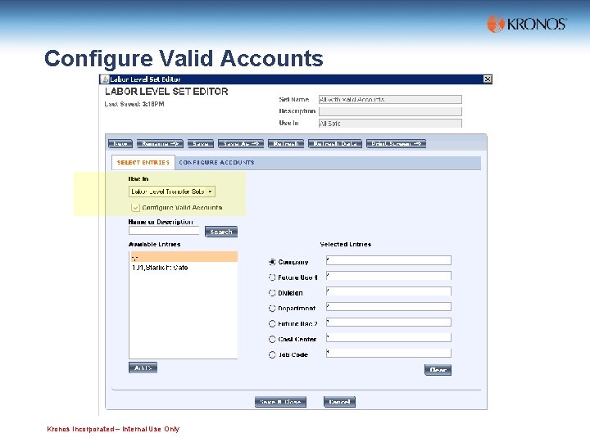Click the Description field at top
The height and width of the screenshot is (442, 590).
click(390, 111)
